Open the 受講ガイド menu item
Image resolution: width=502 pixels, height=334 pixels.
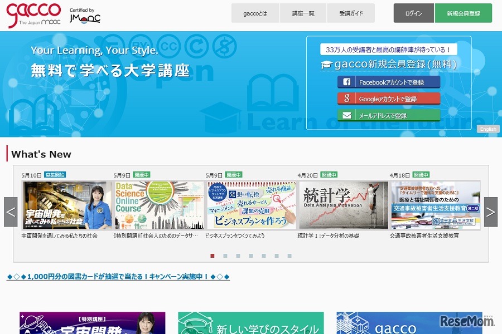coord(351,12)
